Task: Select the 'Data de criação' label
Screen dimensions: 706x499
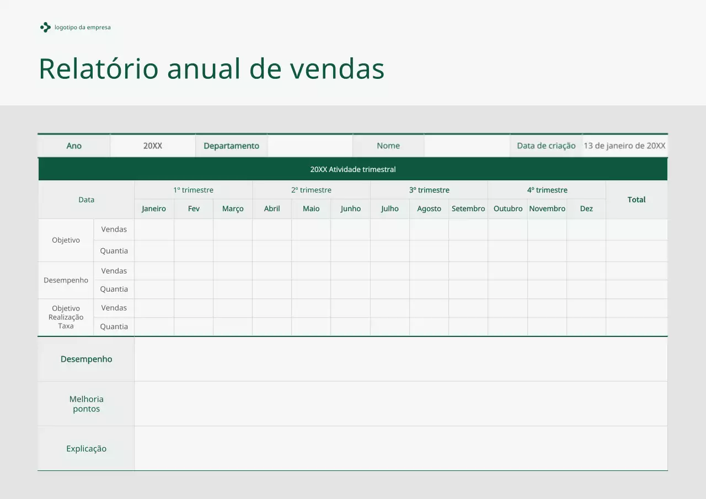Action: [x=546, y=146]
